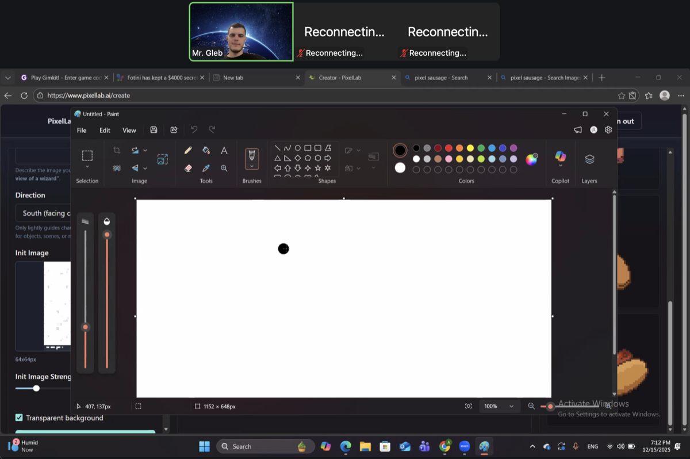Select the Pencil tool in Paint
Image resolution: width=690 pixels, height=459 pixels.
pyautogui.click(x=188, y=151)
